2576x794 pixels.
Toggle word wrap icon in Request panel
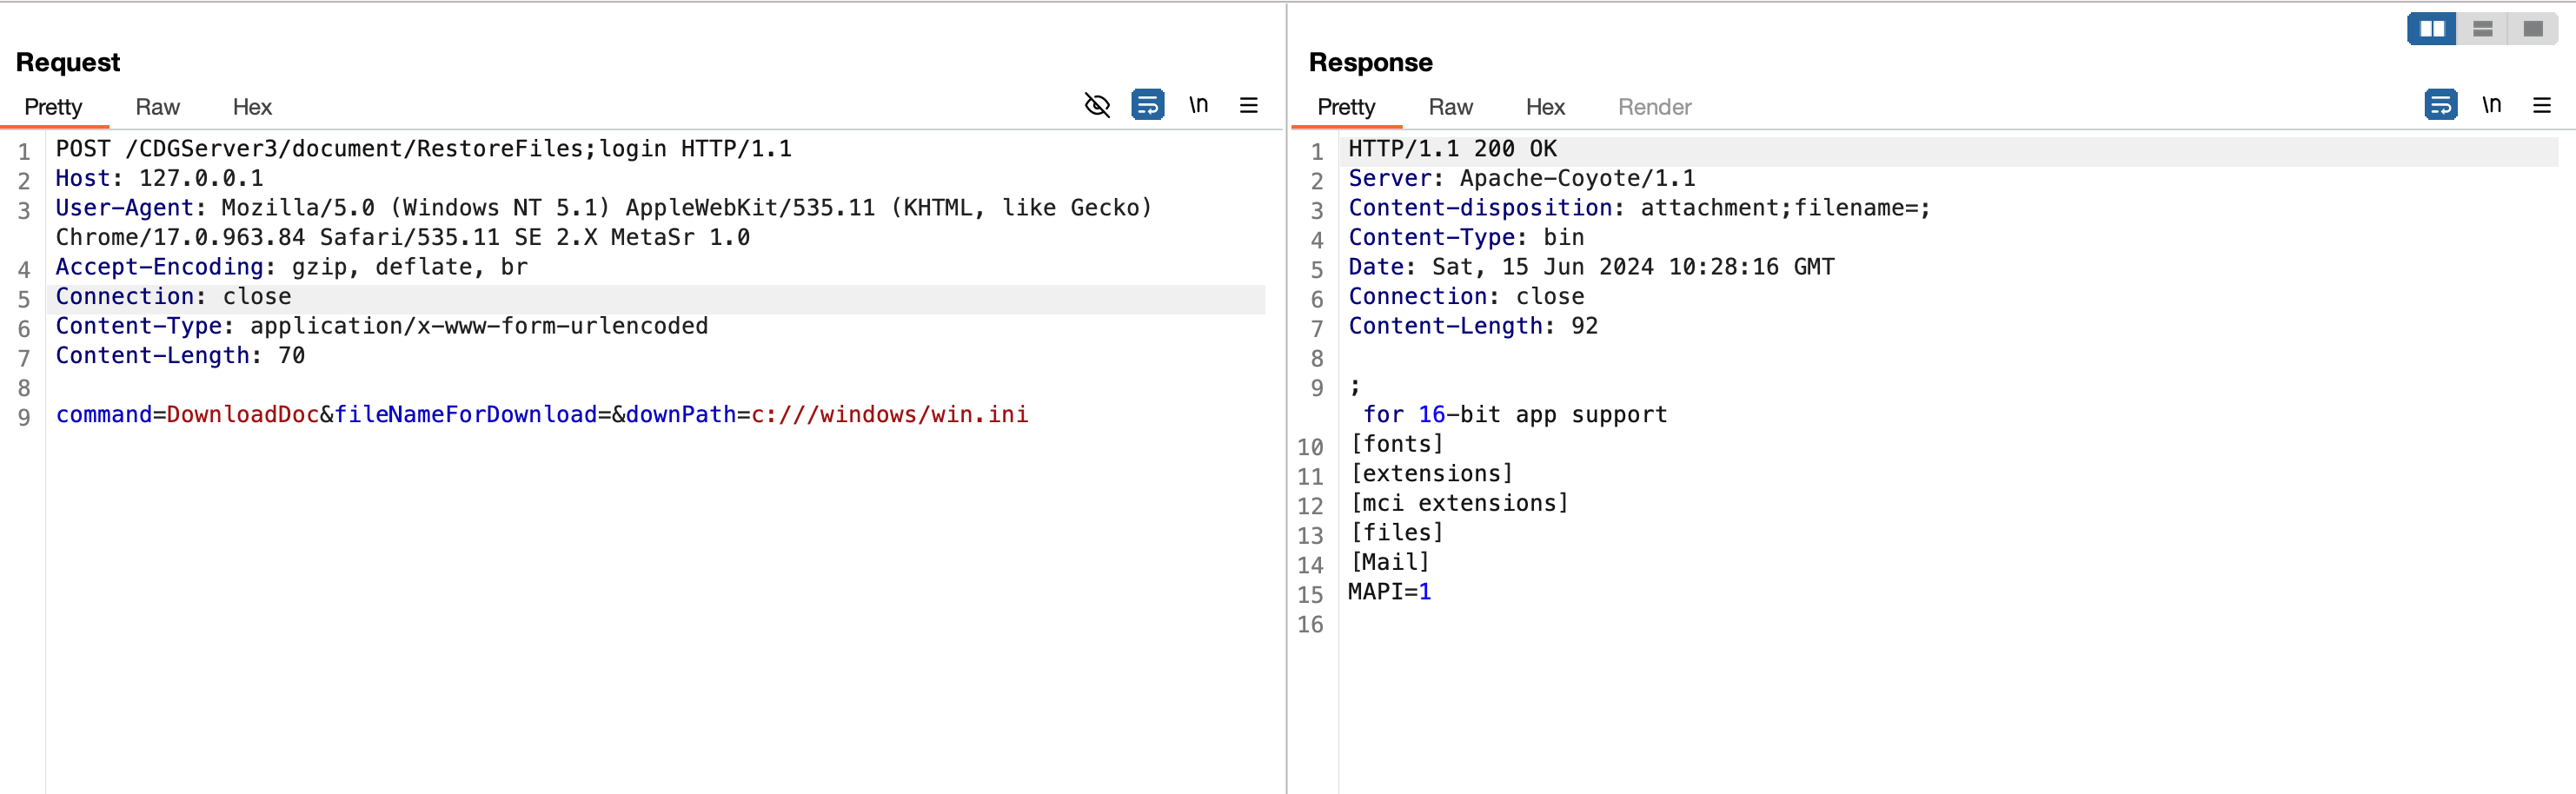coord(1147,105)
